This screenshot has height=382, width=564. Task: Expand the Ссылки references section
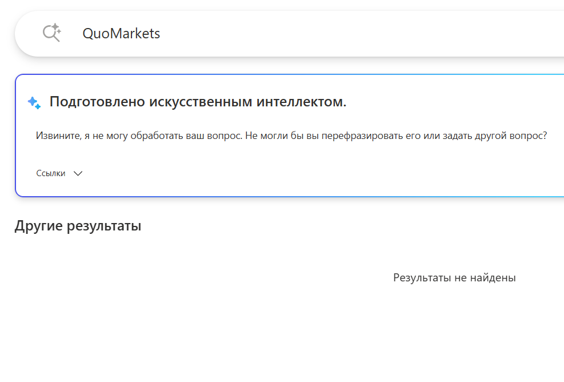click(x=60, y=173)
